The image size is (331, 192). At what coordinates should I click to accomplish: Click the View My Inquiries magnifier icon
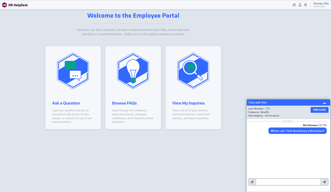[x=193, y=71]
